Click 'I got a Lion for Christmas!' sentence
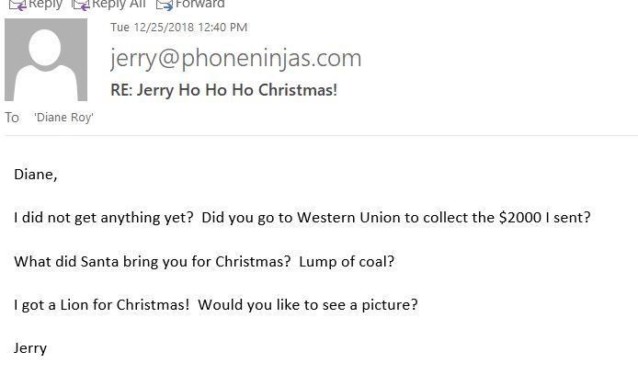638x386 pixels. tap(102, 305)
